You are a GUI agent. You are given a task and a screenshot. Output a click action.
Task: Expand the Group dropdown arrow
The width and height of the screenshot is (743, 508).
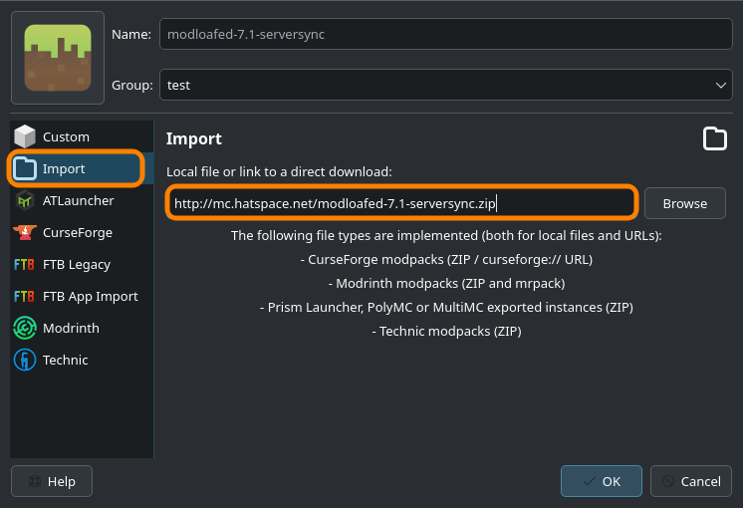click(722, 86)
